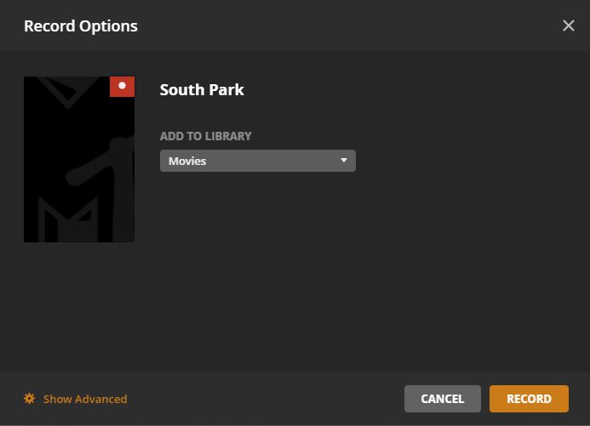The width and height of the screenshot is (590, 426).
Task: Click the gear icon beside Show Advanced
Action: [30, 399]
